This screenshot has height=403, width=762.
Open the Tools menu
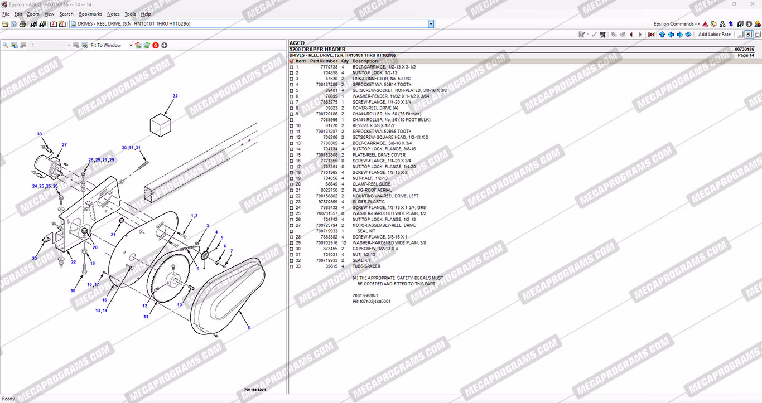130,14
